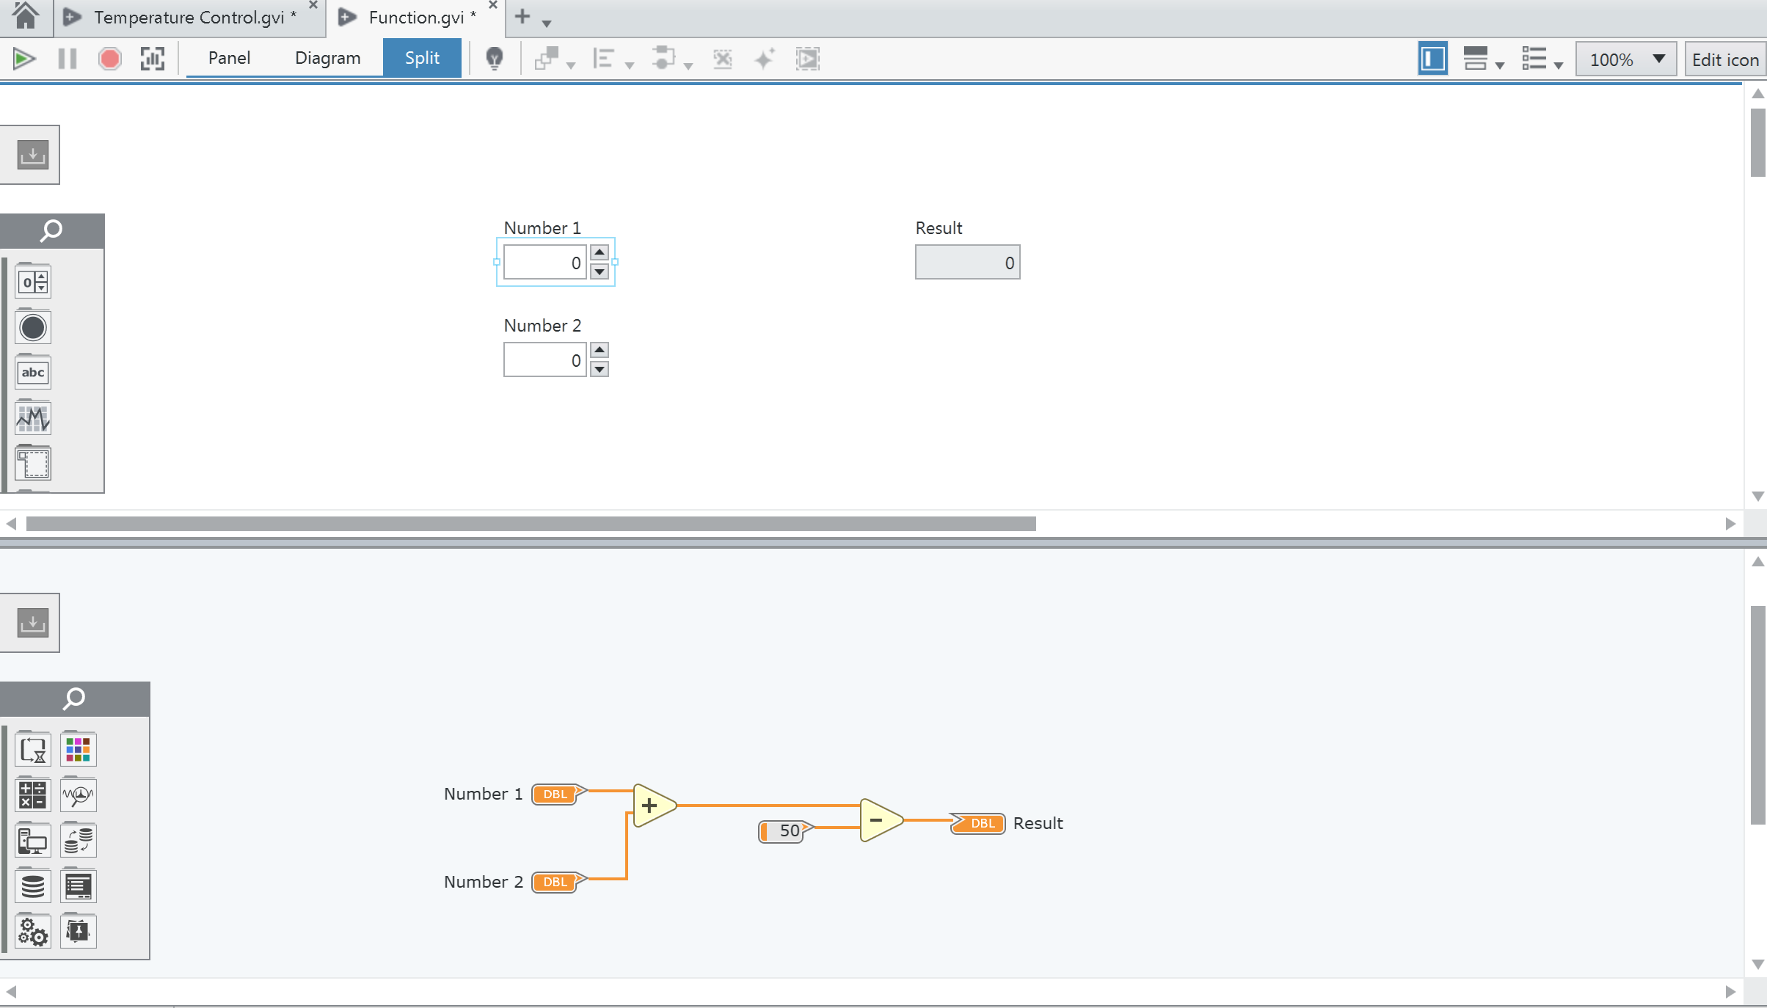Select the Add node on diagram

[x=652, y=806]
